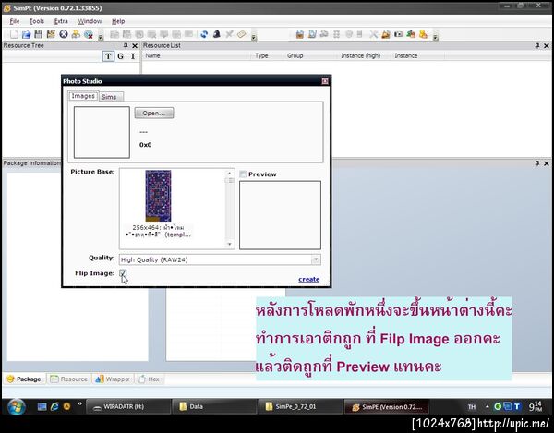Open the Data folder taskbar button
The image size is (554, 433).
pos(214,406)
